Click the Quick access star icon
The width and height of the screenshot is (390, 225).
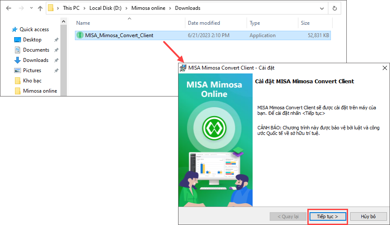tap(15, 29)
